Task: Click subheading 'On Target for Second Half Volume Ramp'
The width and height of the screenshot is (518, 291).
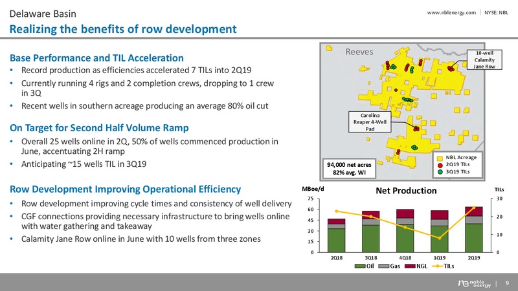Action: (x=99, y=128)
